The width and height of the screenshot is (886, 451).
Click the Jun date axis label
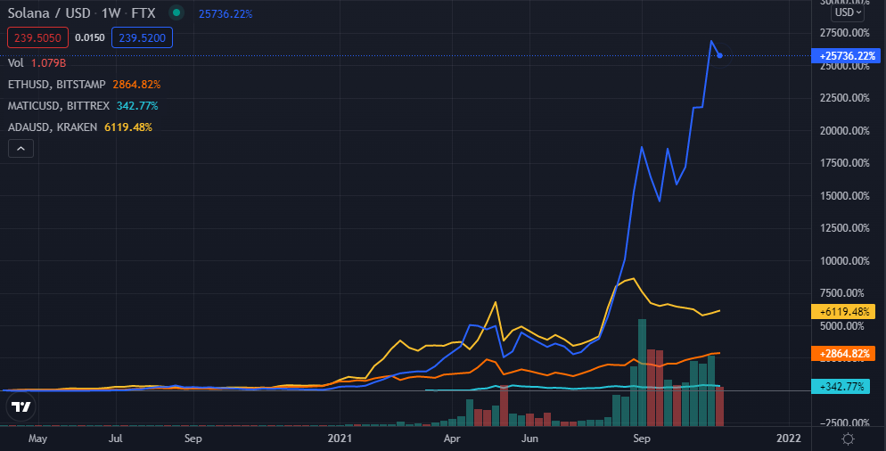[x=529, y=439]
